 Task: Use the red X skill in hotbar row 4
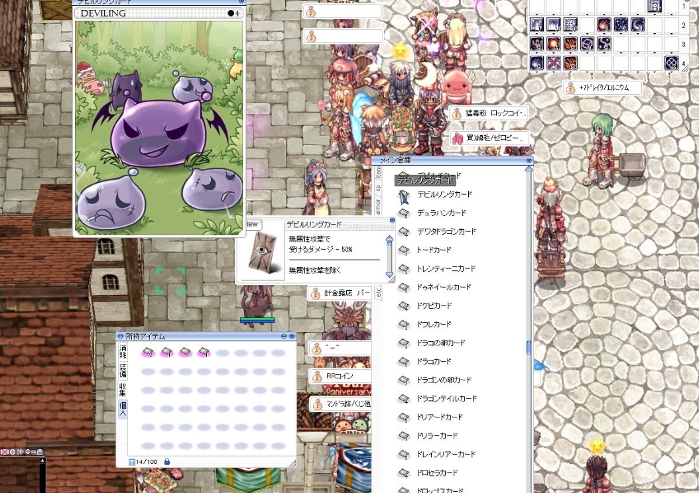click(x=553, y=62)
